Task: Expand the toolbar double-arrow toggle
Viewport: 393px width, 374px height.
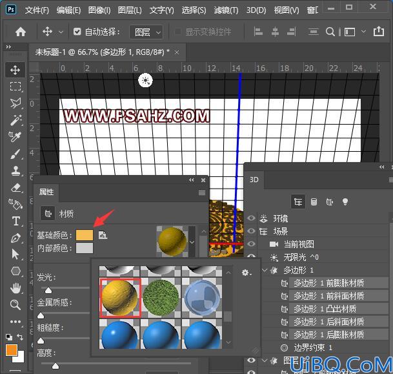Action: pos(8,47)
